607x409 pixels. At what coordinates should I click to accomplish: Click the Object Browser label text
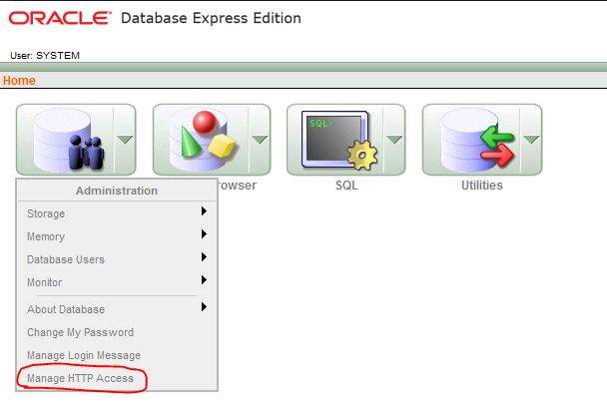click(x=237, y=186)
